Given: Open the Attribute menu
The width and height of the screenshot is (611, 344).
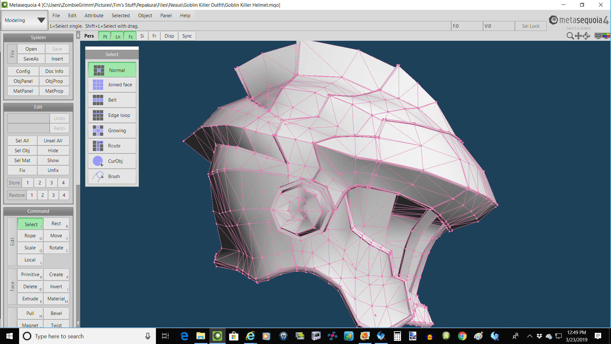Looking at the screenshot, I should pyautogui.click(x=94, y=16).
